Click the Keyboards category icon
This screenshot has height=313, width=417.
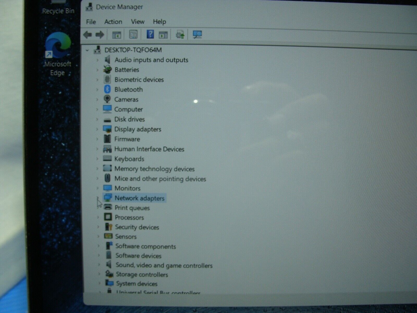pos(107,159)
